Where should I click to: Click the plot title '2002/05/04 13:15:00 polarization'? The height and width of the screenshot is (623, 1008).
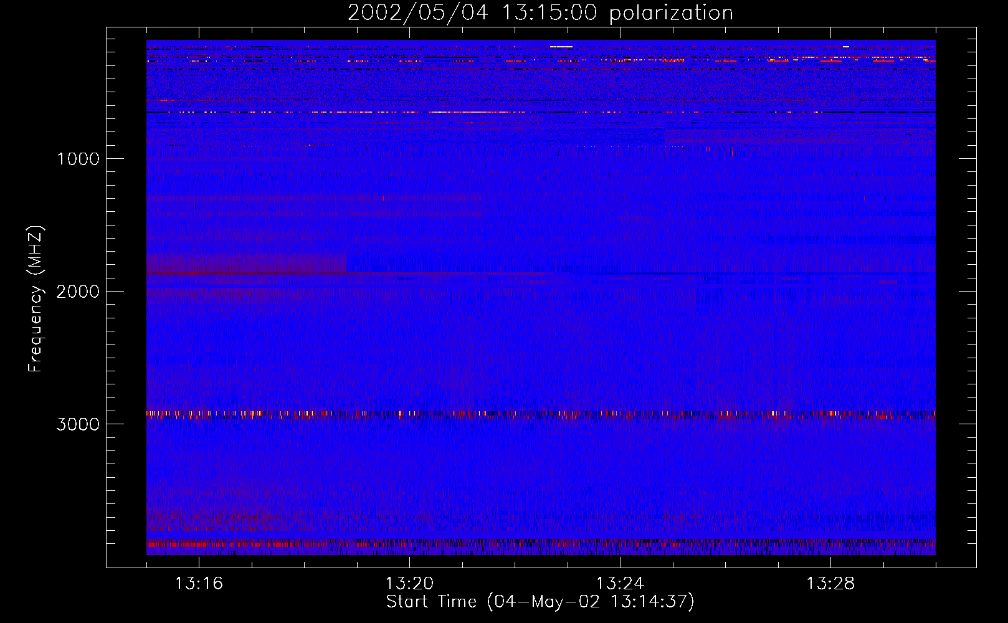(x=540, y=13)
